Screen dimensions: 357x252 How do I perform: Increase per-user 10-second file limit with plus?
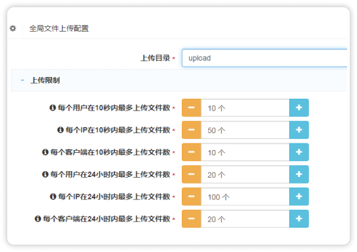(299, 108)
